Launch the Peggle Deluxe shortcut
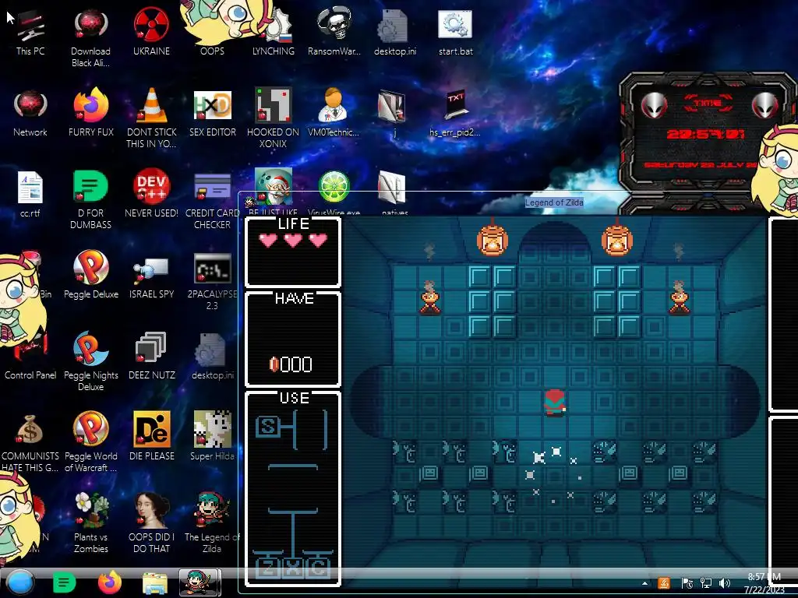This screenshot has height=598, width=798. [x=90, y=275]
